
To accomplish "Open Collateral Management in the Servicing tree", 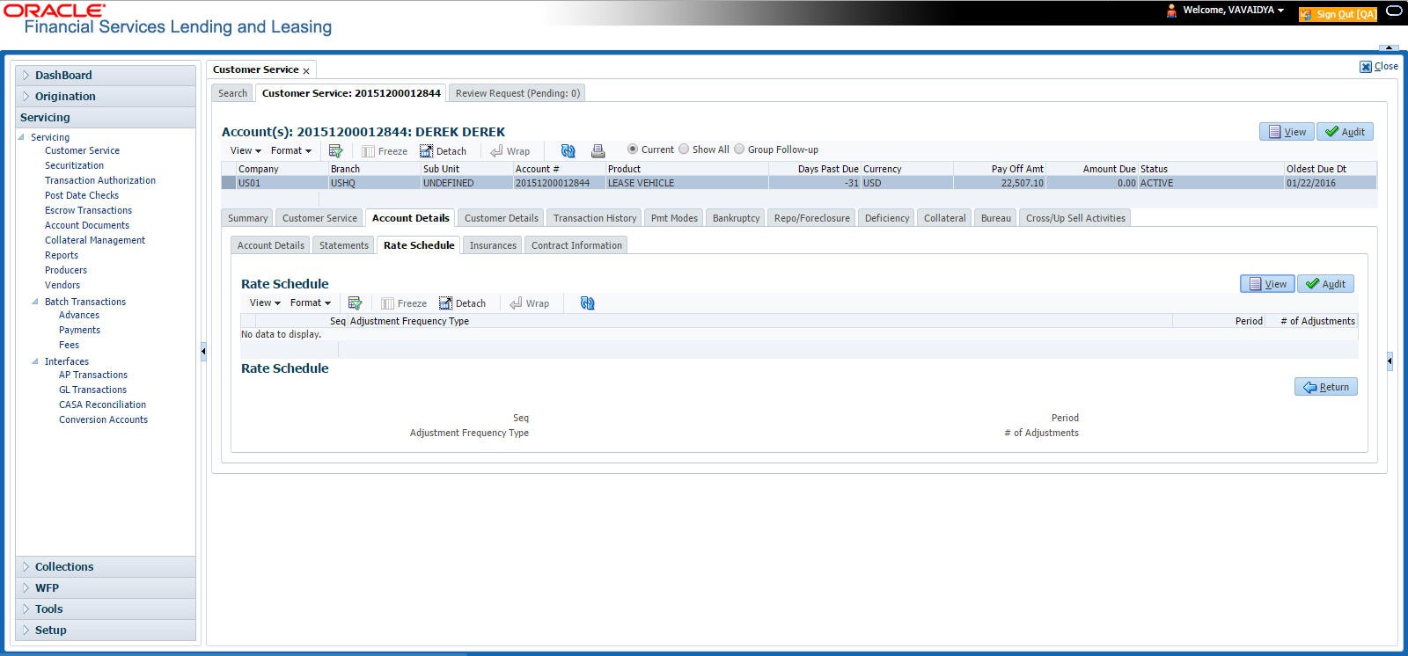I will 95,240.
